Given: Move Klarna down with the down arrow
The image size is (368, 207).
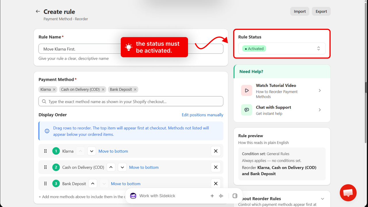Looking at the screenshot, I should point(91,151).
